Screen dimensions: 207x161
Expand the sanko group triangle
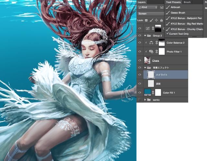pyautogui.click(x=145, y=100)
